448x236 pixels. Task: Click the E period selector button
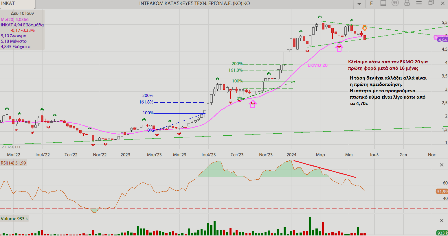click(x=371, y=3)
